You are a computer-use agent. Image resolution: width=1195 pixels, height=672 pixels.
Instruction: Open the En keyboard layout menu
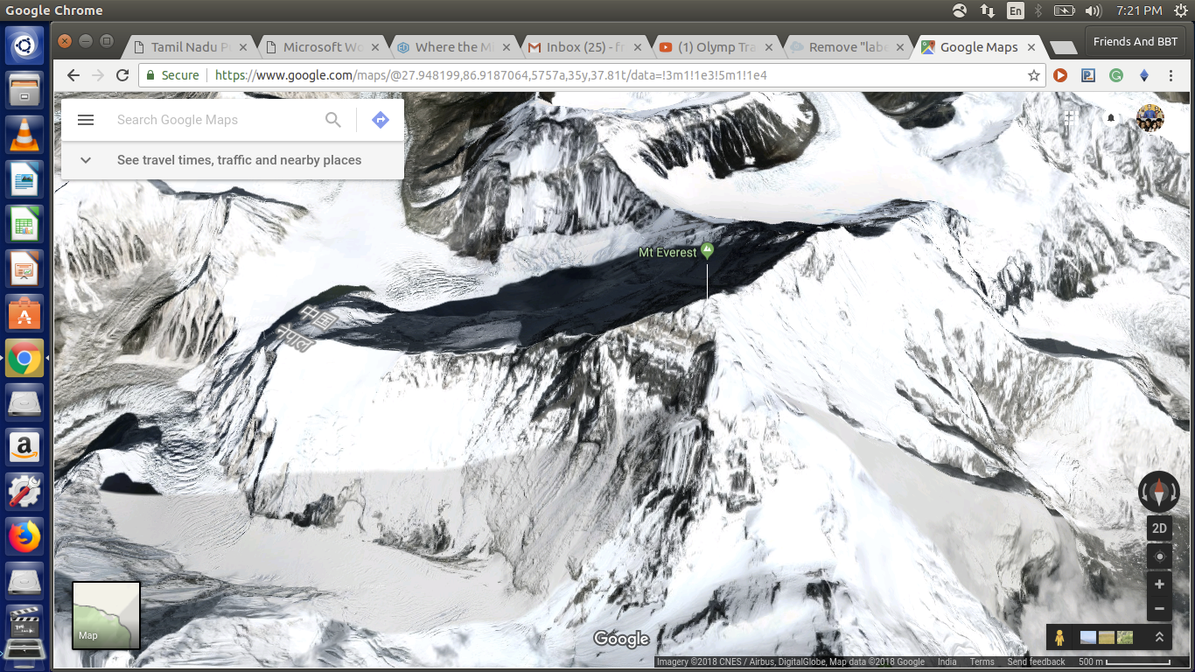[x=1015, y=10]
